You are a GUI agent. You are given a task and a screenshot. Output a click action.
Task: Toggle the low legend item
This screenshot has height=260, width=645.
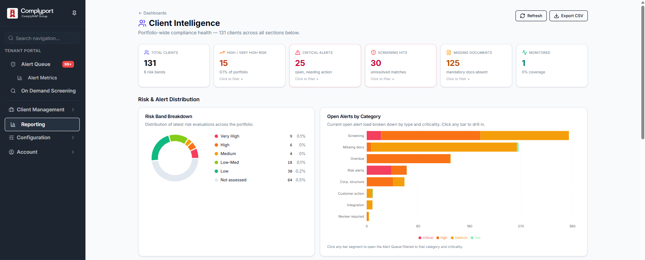(475, 238)
